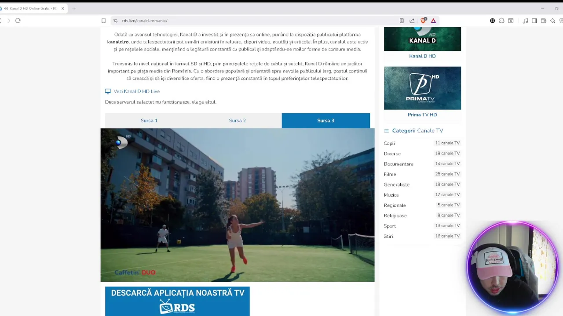Open reader mode icon in address bar
563x316 pixels.
coord(402,21)
